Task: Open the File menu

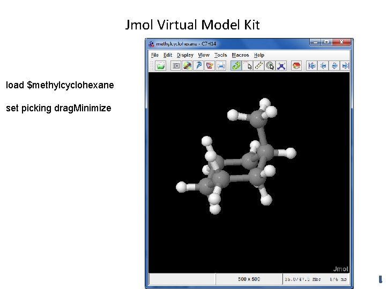Action: coord(154,55)
